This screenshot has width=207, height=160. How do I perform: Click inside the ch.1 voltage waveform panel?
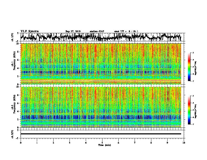pos(102,37)
